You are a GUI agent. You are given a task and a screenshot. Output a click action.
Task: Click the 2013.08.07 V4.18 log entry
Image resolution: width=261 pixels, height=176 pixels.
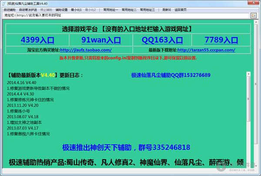(x=23, y=117)
